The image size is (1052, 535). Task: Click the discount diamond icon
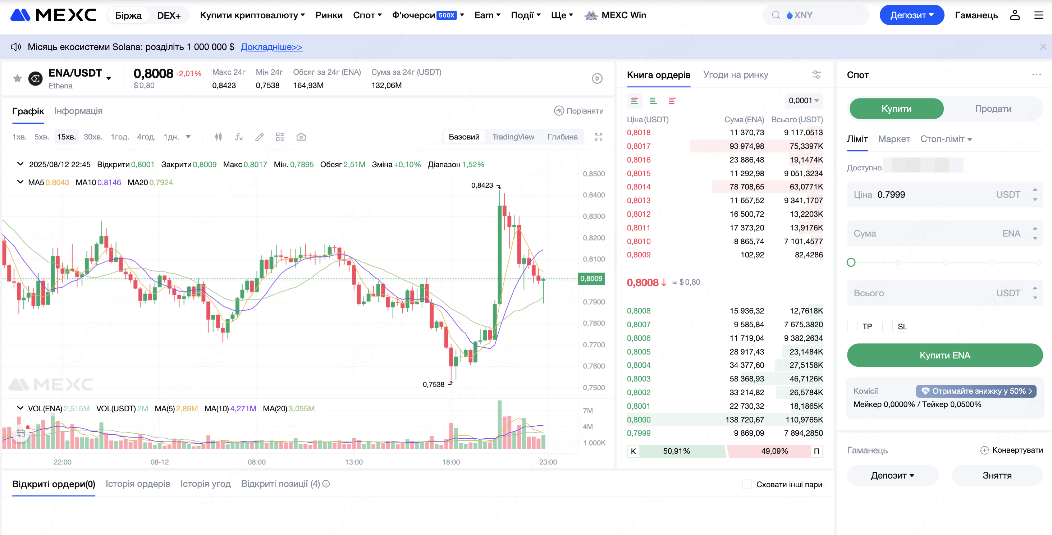[925, 391]
